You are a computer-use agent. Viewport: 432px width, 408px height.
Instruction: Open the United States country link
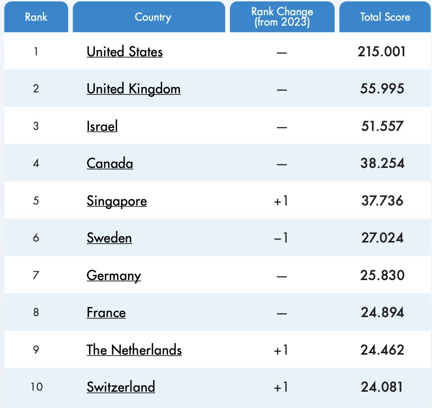[x=125, y=51]
